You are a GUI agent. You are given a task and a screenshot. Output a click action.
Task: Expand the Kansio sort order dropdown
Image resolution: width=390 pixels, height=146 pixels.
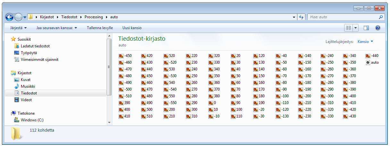point(365,42)
